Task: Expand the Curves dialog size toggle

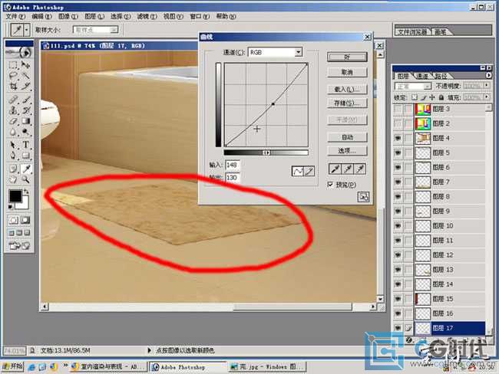Action: pyautogui.click(x=363, y=197)
